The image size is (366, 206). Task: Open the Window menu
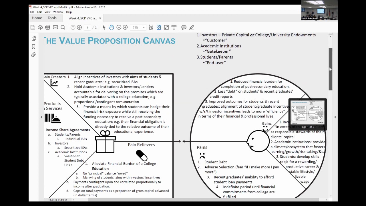(58, 12)
